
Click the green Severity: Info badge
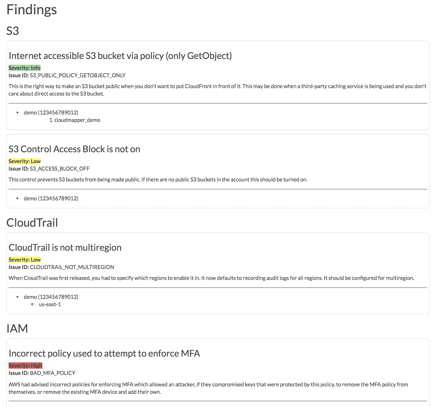[25, 68]
